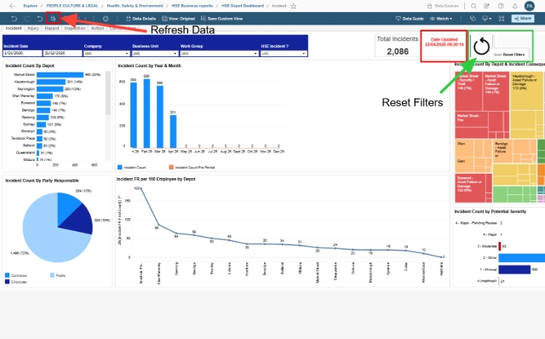The width and height of the screenshot is (545, 339).
Task: Open Data Sources in the header
Action: tap(443, 6)
